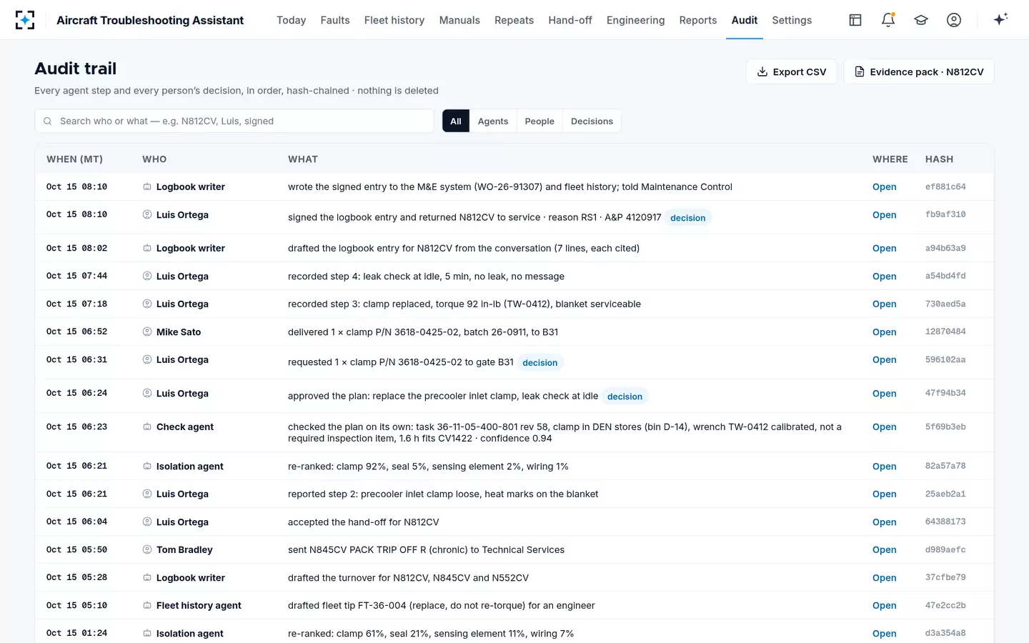The image size is (1029, 643).
Task: Open the notifications bell
Action: (x=888, y=20)
